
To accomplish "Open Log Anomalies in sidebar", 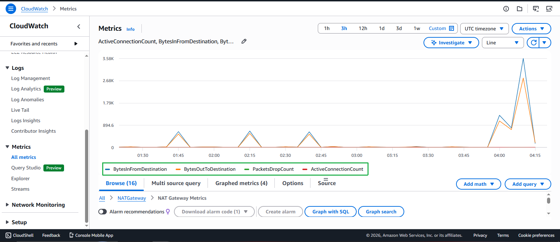I will coord(28,100).
